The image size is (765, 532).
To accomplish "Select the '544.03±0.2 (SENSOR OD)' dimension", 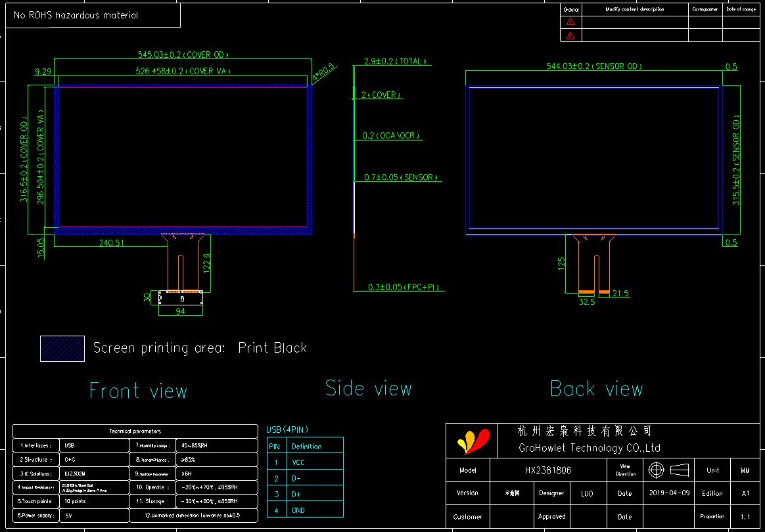I will 594,66.
